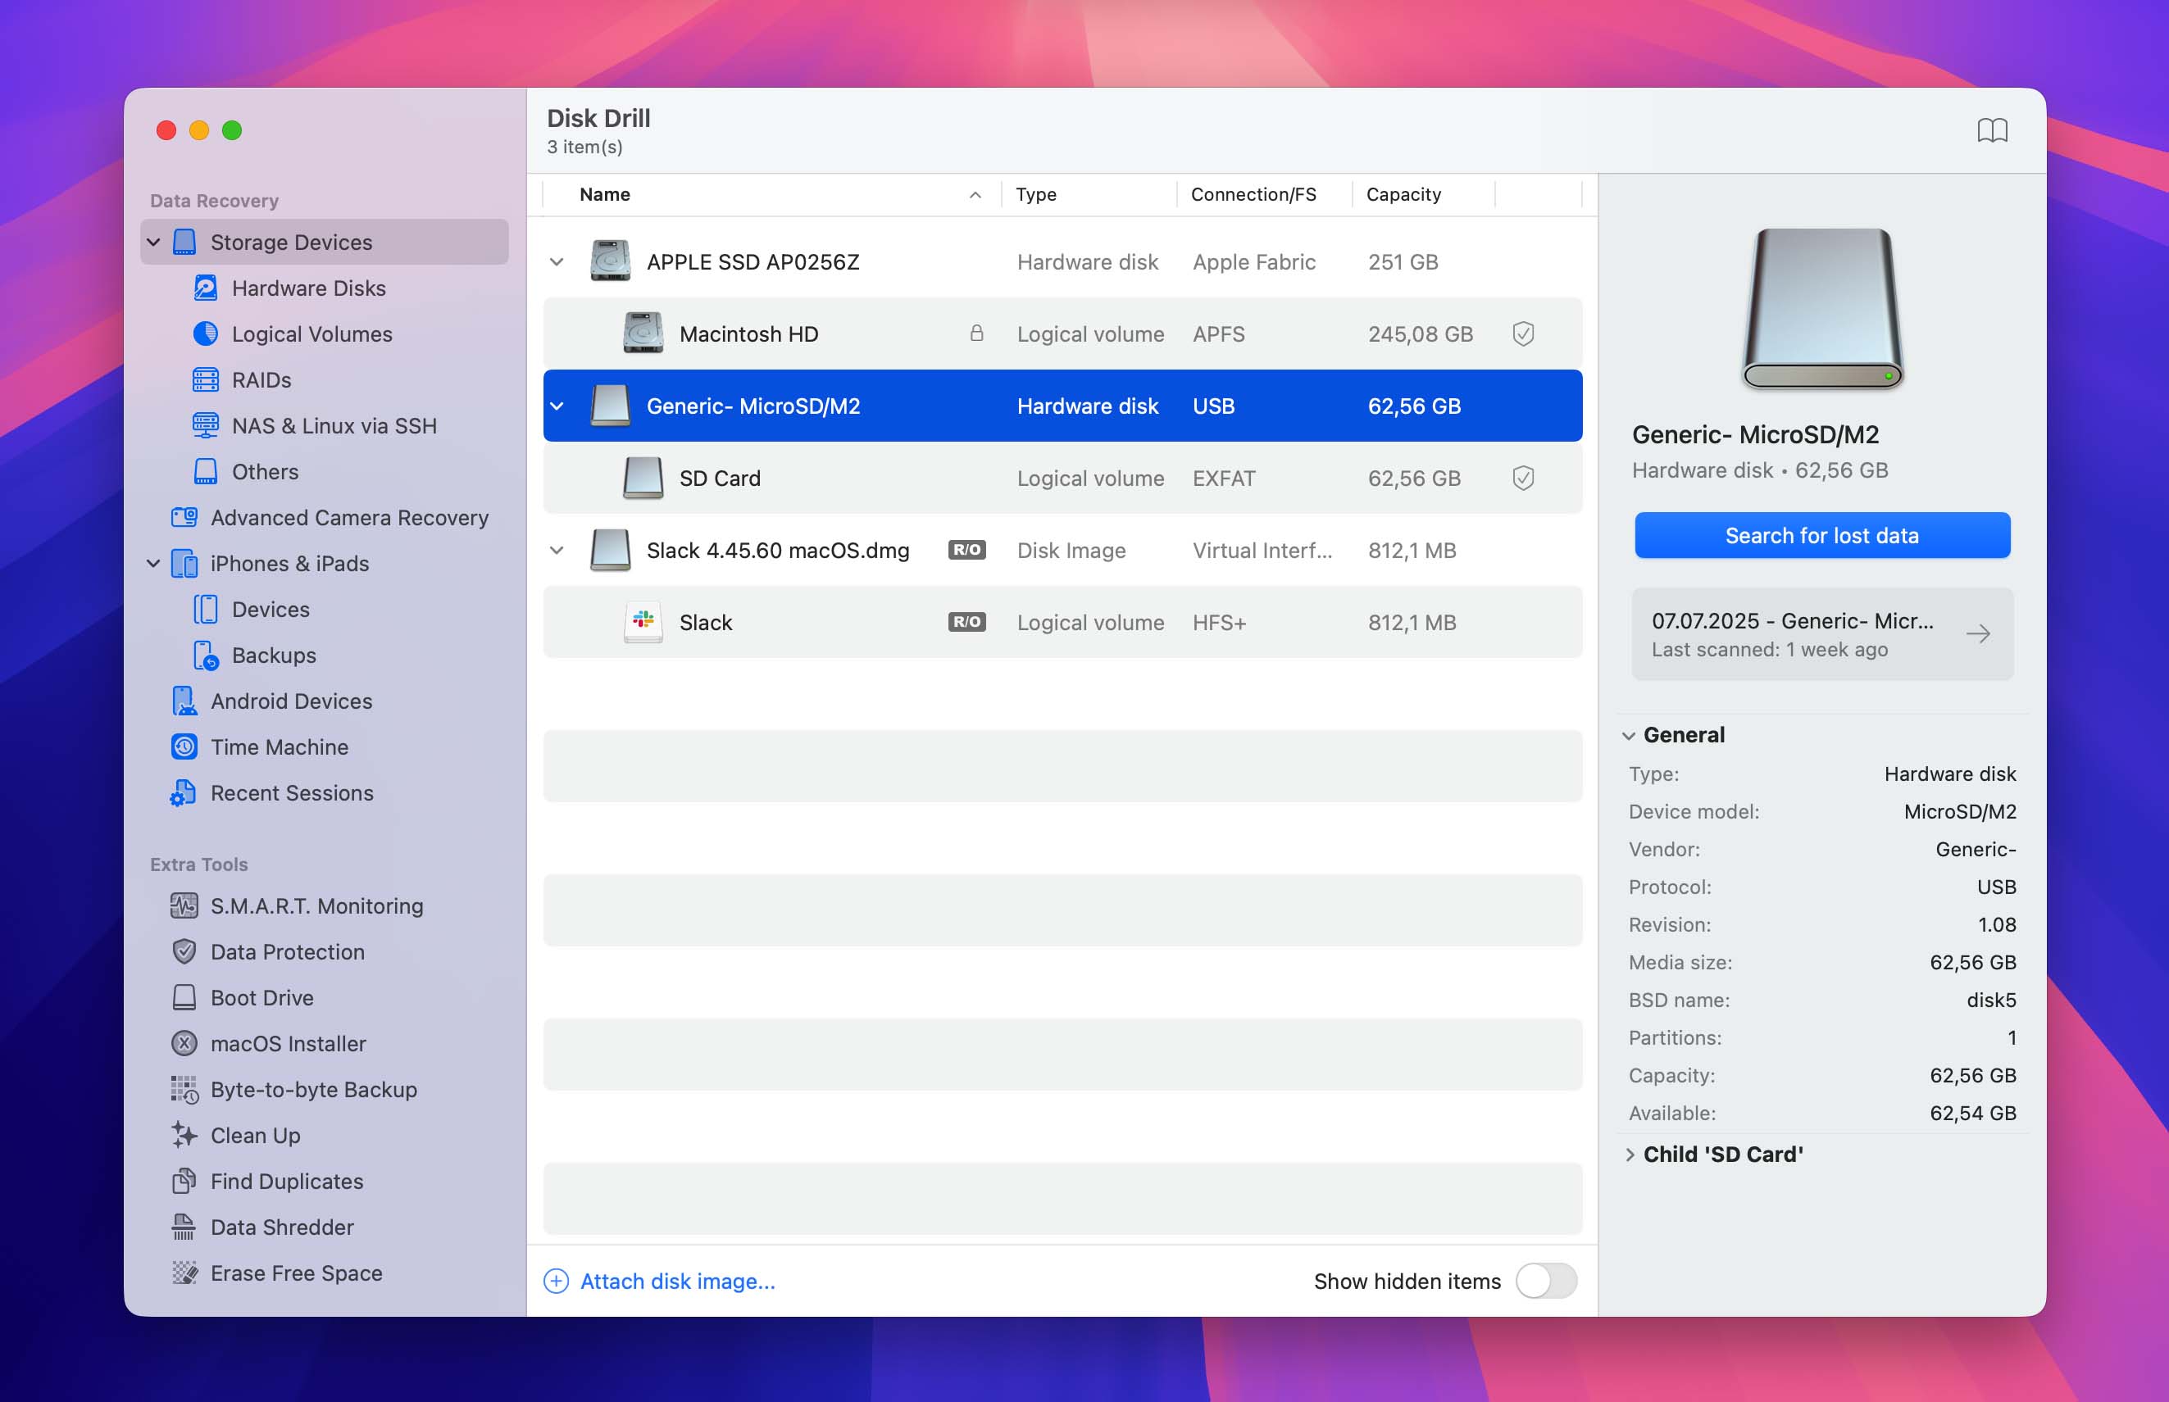Viewport: 2169px width, 1402px height.
Task: Collapse the APPLE SSD AP0256Z disk row
Action: coord(557,262)
